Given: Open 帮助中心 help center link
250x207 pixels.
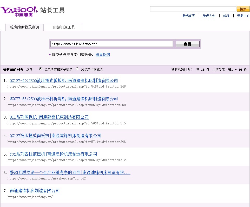Looking at the screenshot, I should (x=243, y=16).
